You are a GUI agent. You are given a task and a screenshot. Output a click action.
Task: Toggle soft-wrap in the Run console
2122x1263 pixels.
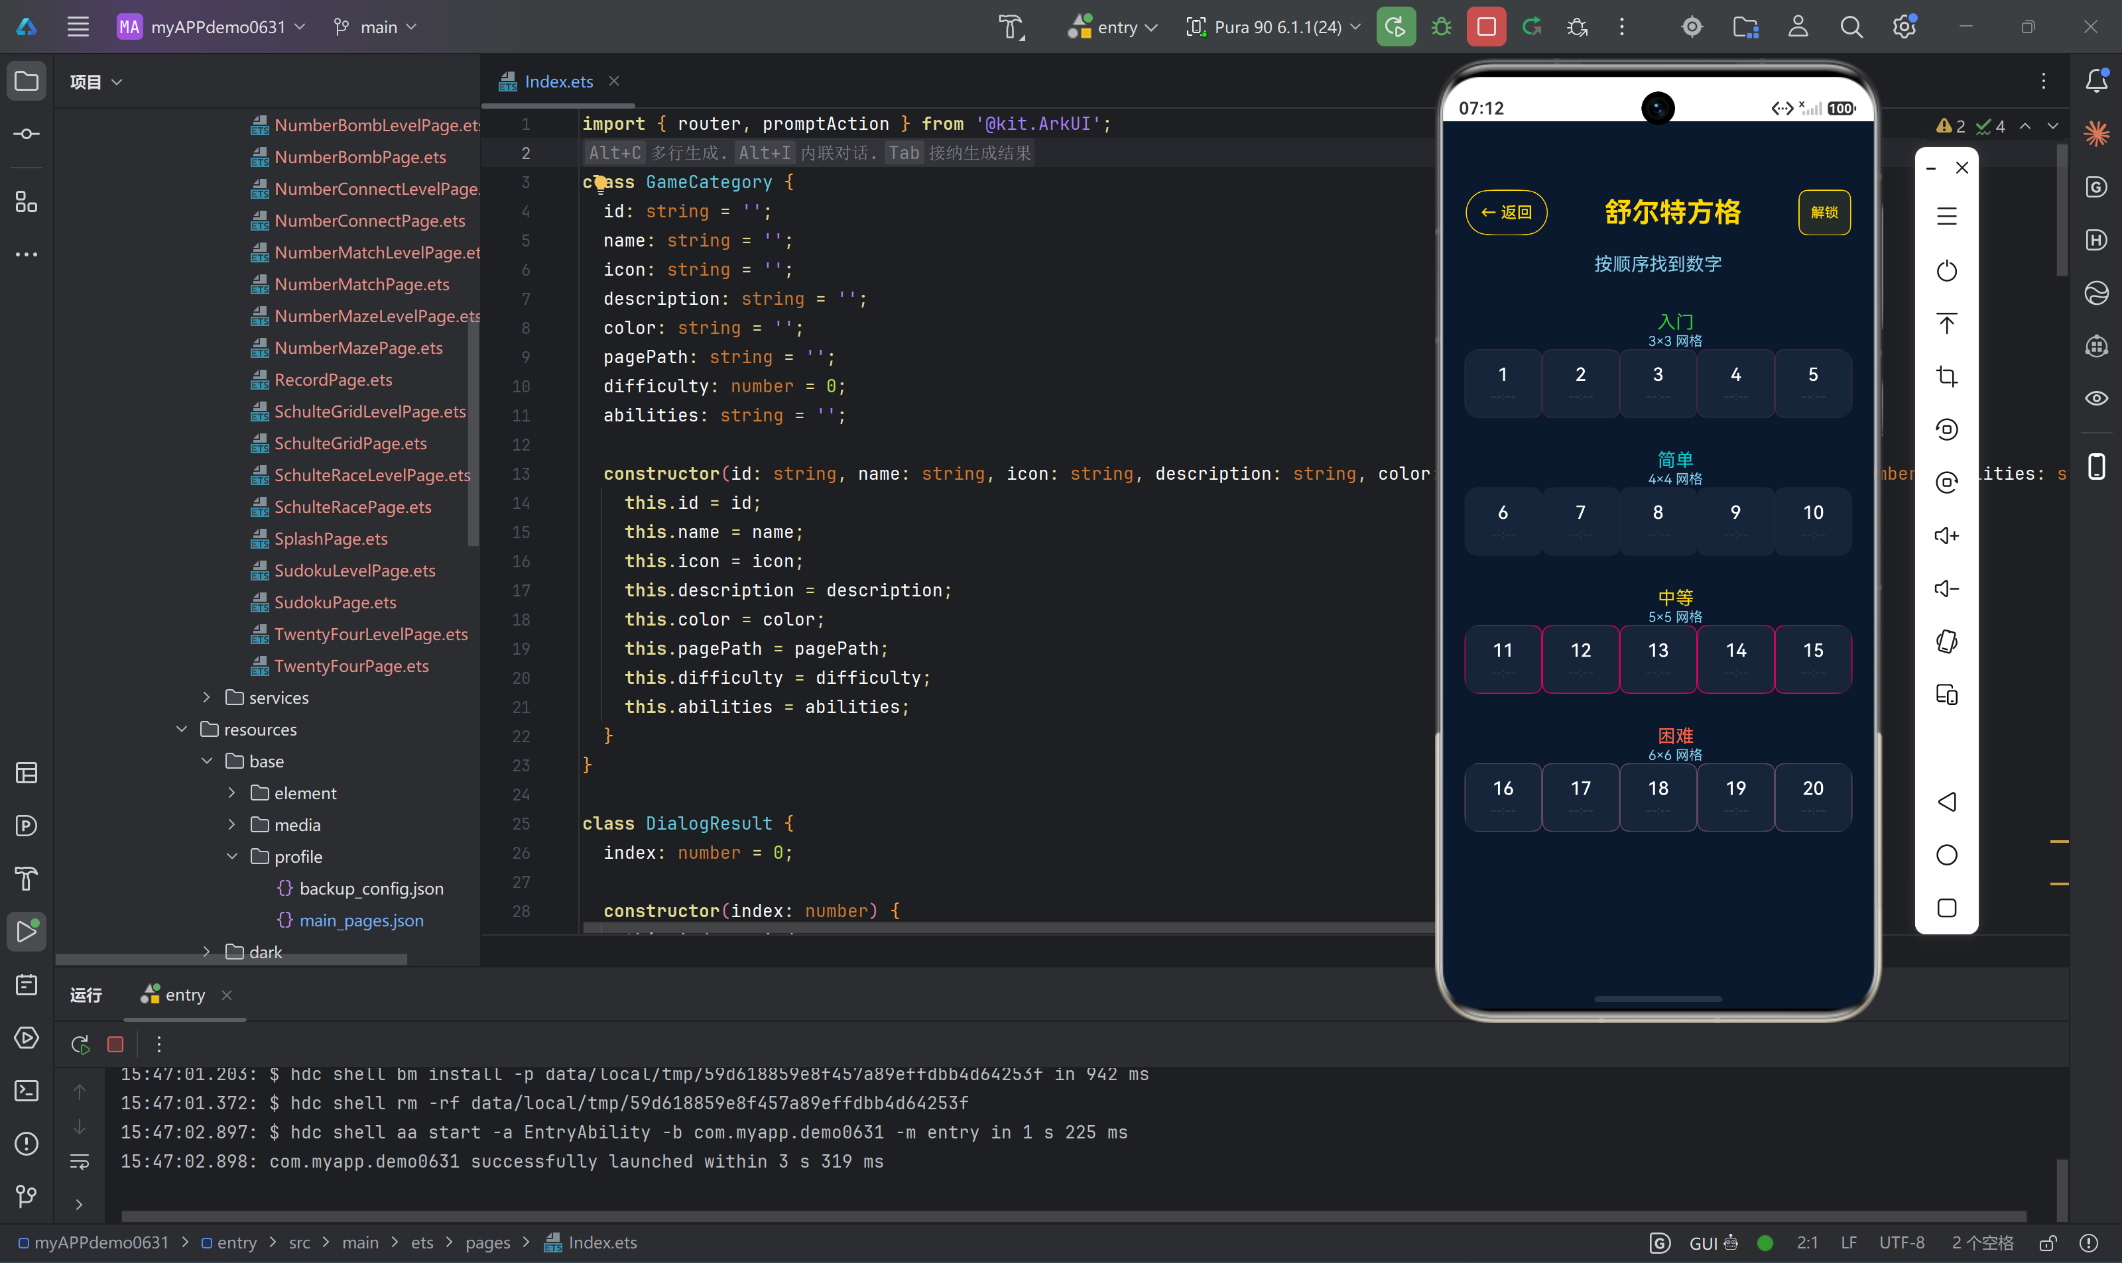79,1162
